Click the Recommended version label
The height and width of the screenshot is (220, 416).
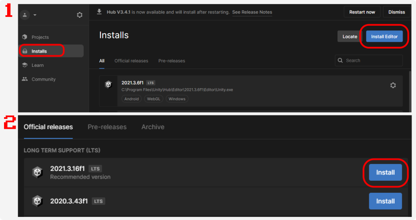[x=80, y=177]
